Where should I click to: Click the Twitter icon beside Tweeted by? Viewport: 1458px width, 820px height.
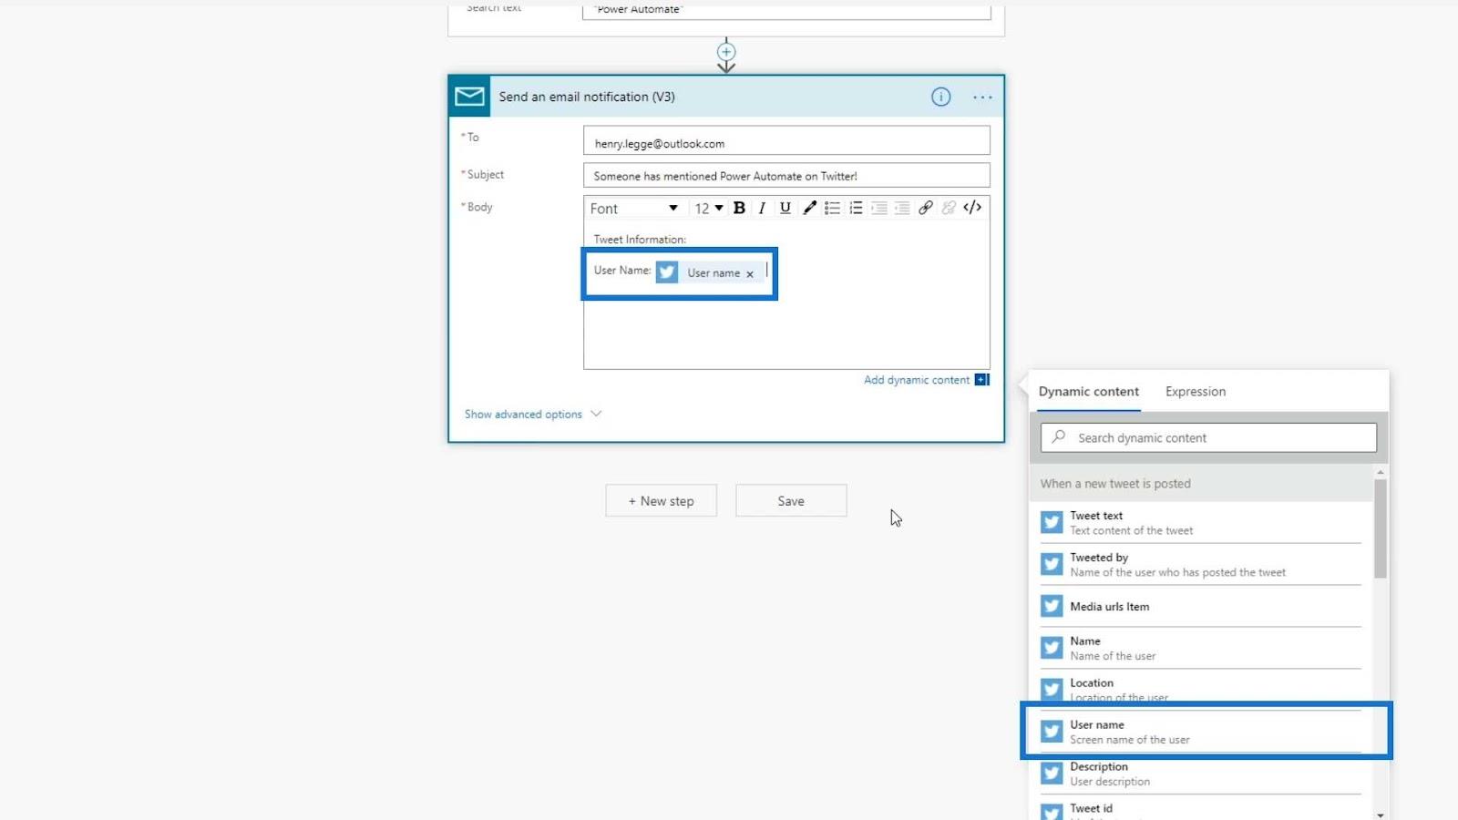point(1052,564)
